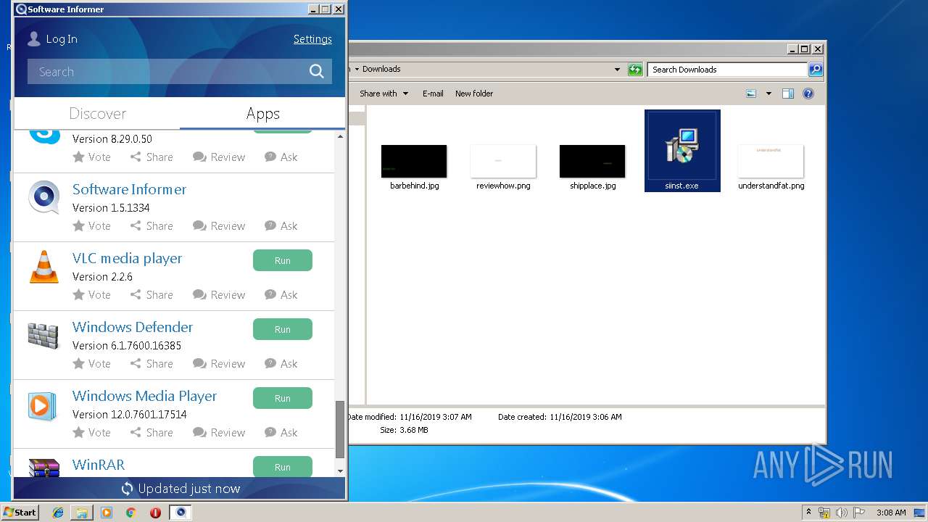Open the view options dropdown arrow
The width and height of the screenshot is (928, 522).
click(x=768, y=94)
